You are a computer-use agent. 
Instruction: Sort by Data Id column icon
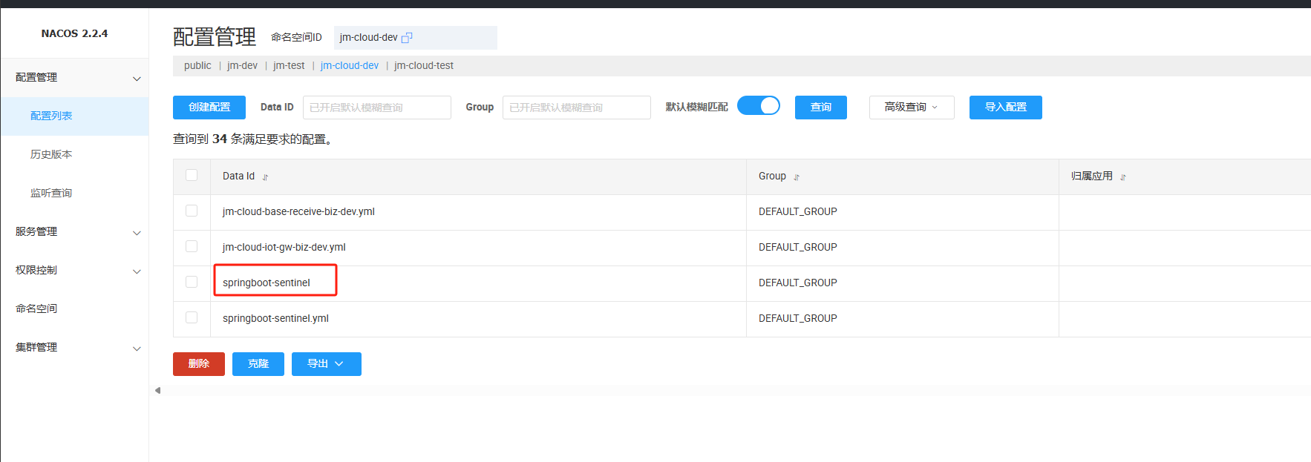click(x=265, y=177)
